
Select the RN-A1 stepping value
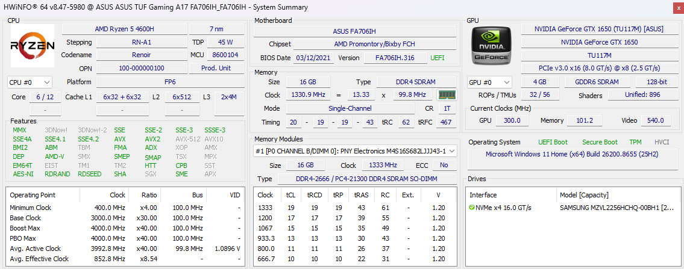(142, 42)
